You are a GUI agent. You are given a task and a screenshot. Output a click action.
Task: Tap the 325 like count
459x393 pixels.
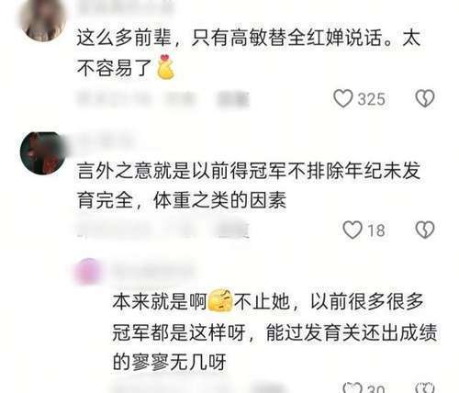[372, 99]
